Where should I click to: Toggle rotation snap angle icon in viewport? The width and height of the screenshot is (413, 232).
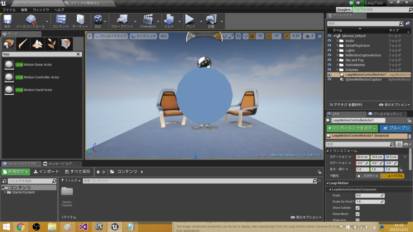268,36
